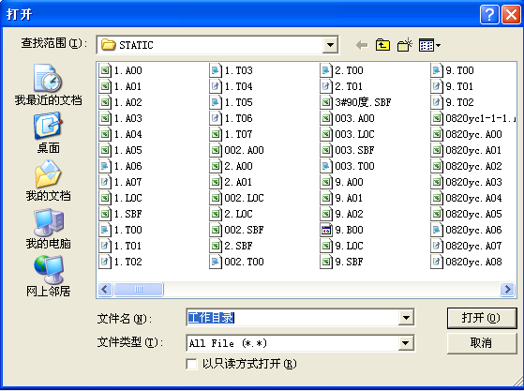Open My Recent Documents (我最近的文档) shortcut

(48, 85)
